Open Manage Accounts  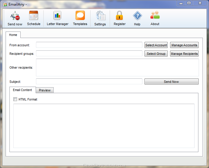(x=184, y=45)
